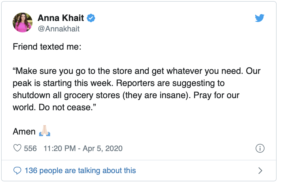
Task: Click the @Annakhait handle
Action: (x=59, y=29)
